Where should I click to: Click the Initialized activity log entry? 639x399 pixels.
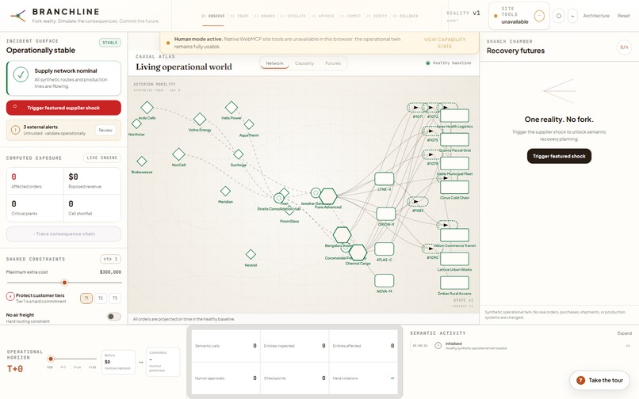coord(519,346)
